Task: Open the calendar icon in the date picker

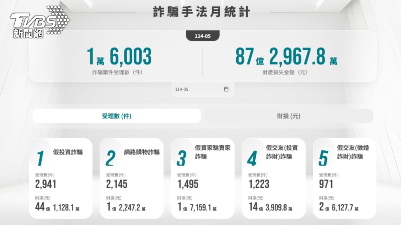Action: point(226,89)
